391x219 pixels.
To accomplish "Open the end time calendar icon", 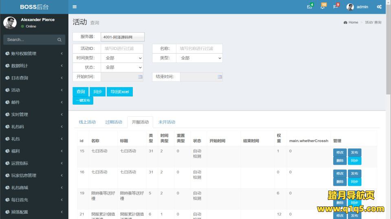I will click(x=220, y=77).
